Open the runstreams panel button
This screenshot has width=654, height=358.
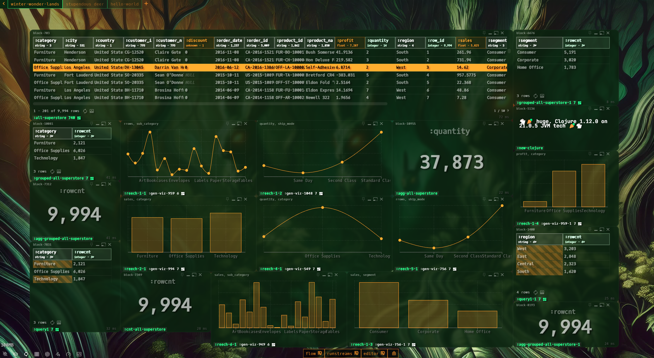point(342,353)
